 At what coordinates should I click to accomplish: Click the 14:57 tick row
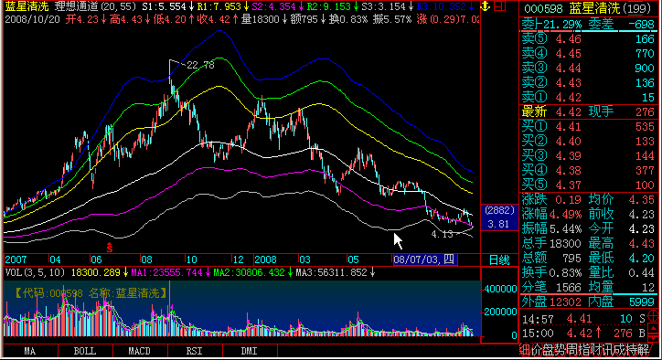583,319
